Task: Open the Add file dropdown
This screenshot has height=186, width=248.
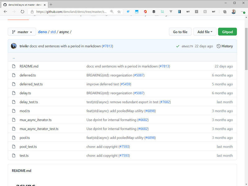Action: point(205,32)
